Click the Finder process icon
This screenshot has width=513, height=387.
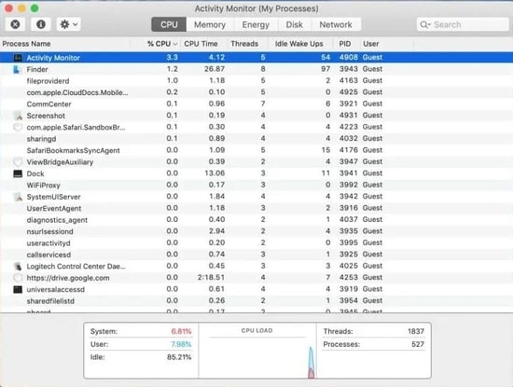[18, 69]
